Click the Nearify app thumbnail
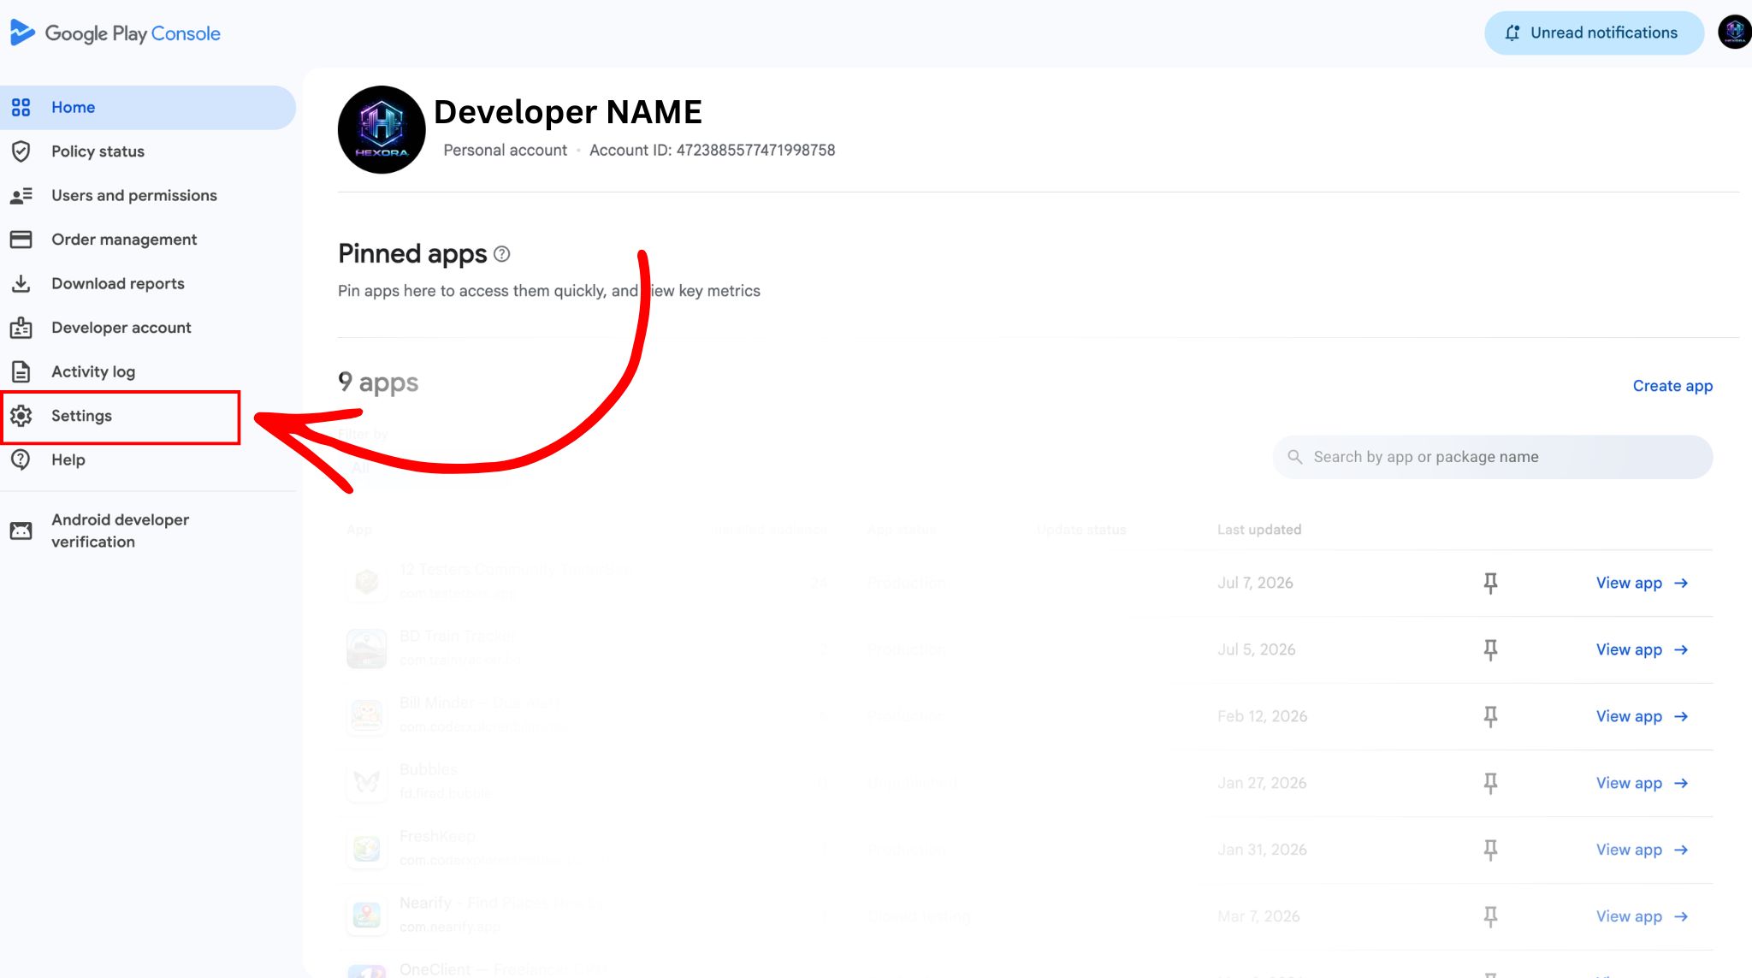 (x=367, y=916)
